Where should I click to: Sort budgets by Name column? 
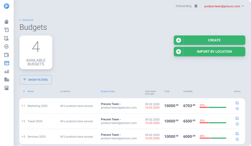(31, 91)
